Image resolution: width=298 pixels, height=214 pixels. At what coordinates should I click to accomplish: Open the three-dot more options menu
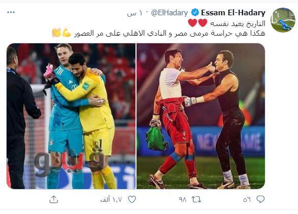point(11,12)
